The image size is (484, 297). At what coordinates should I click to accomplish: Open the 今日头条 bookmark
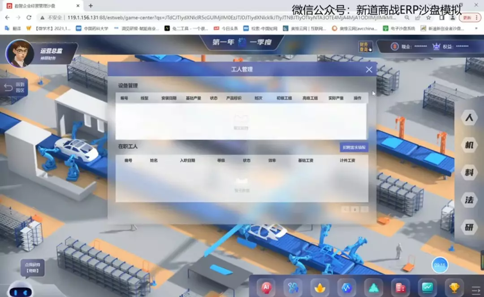coord(226,28)
